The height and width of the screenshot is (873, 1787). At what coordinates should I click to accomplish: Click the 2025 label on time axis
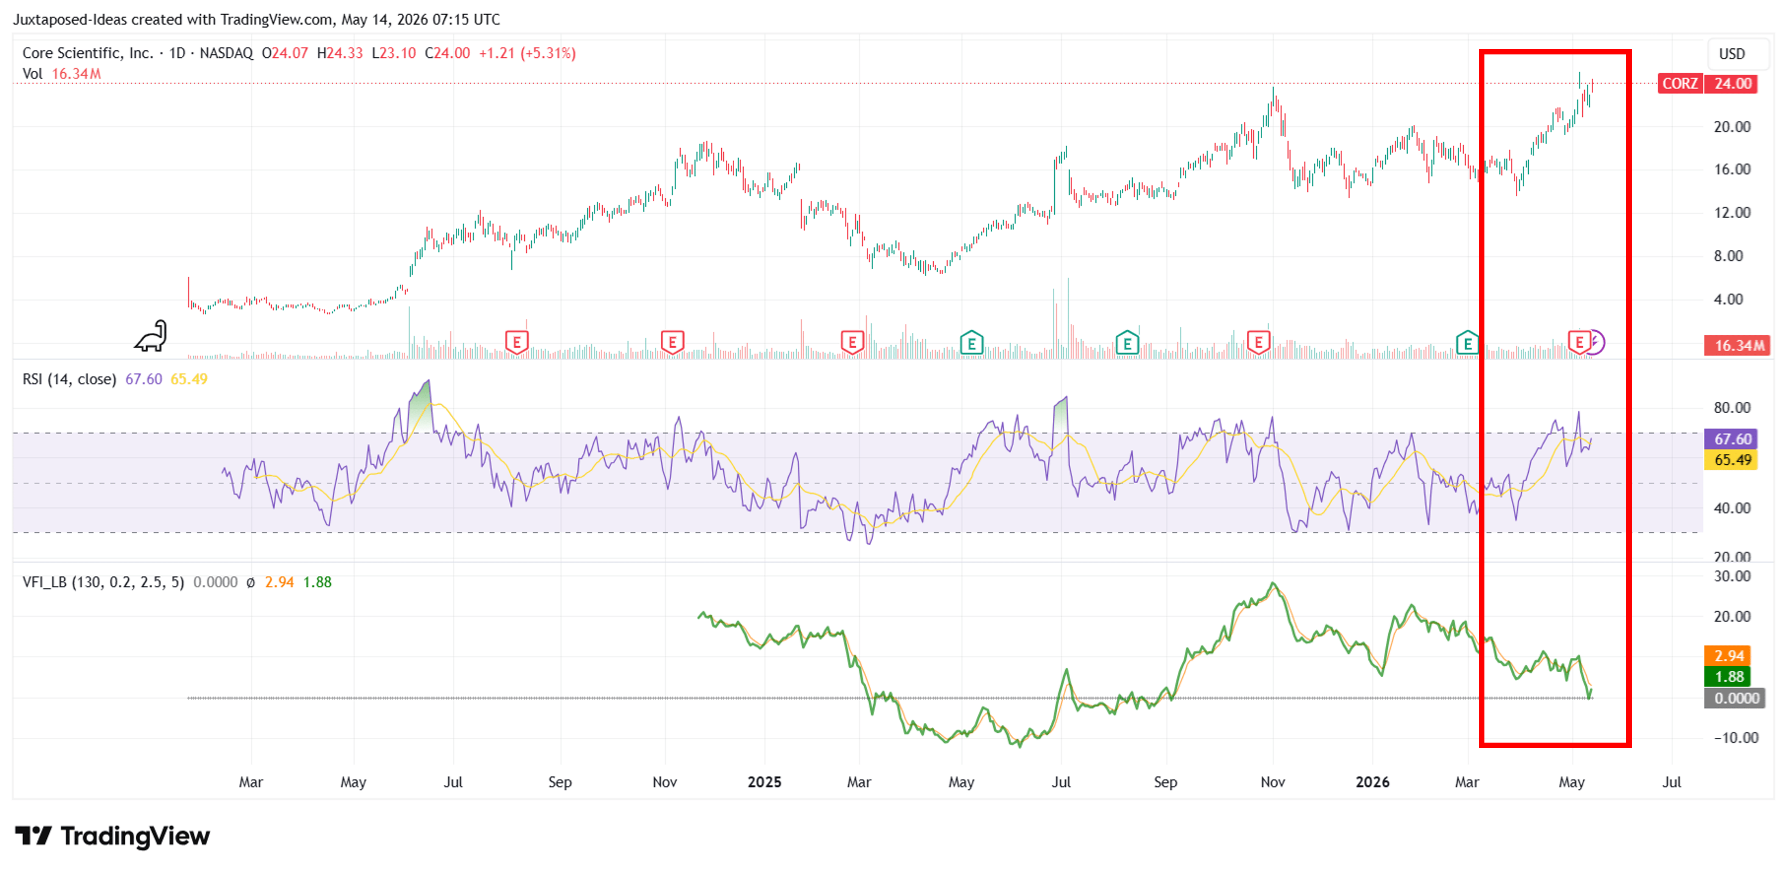coord(764,782)
